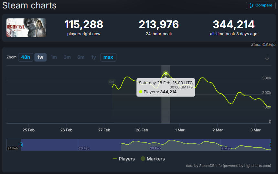Click the 200k y-axis label
The width and height of the screenshot is (278, 174).
tap(267, 93)
